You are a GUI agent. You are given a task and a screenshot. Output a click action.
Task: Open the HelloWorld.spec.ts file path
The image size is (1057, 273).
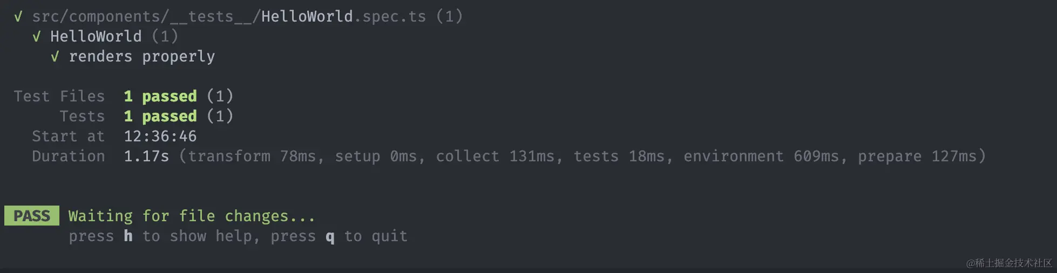(229, 17)
